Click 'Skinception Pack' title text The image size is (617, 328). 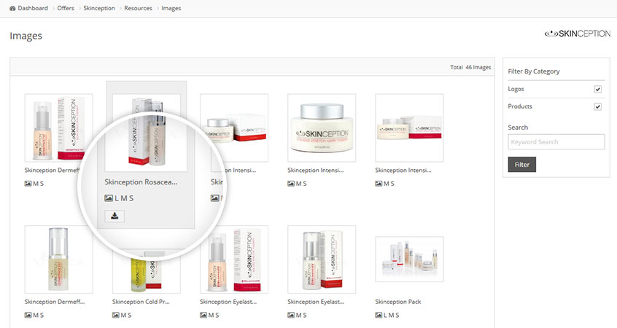397,302
